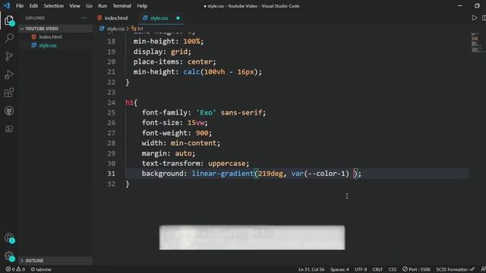The width and height of the screenshot is (486, 273).
Task: Click 'linear-gradient' on line 31
Action: [x=222, y=174]
